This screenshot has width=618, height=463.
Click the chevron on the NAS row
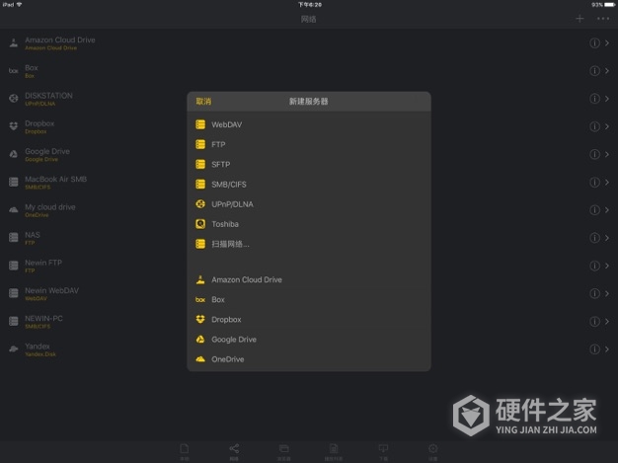click(607, 238)
